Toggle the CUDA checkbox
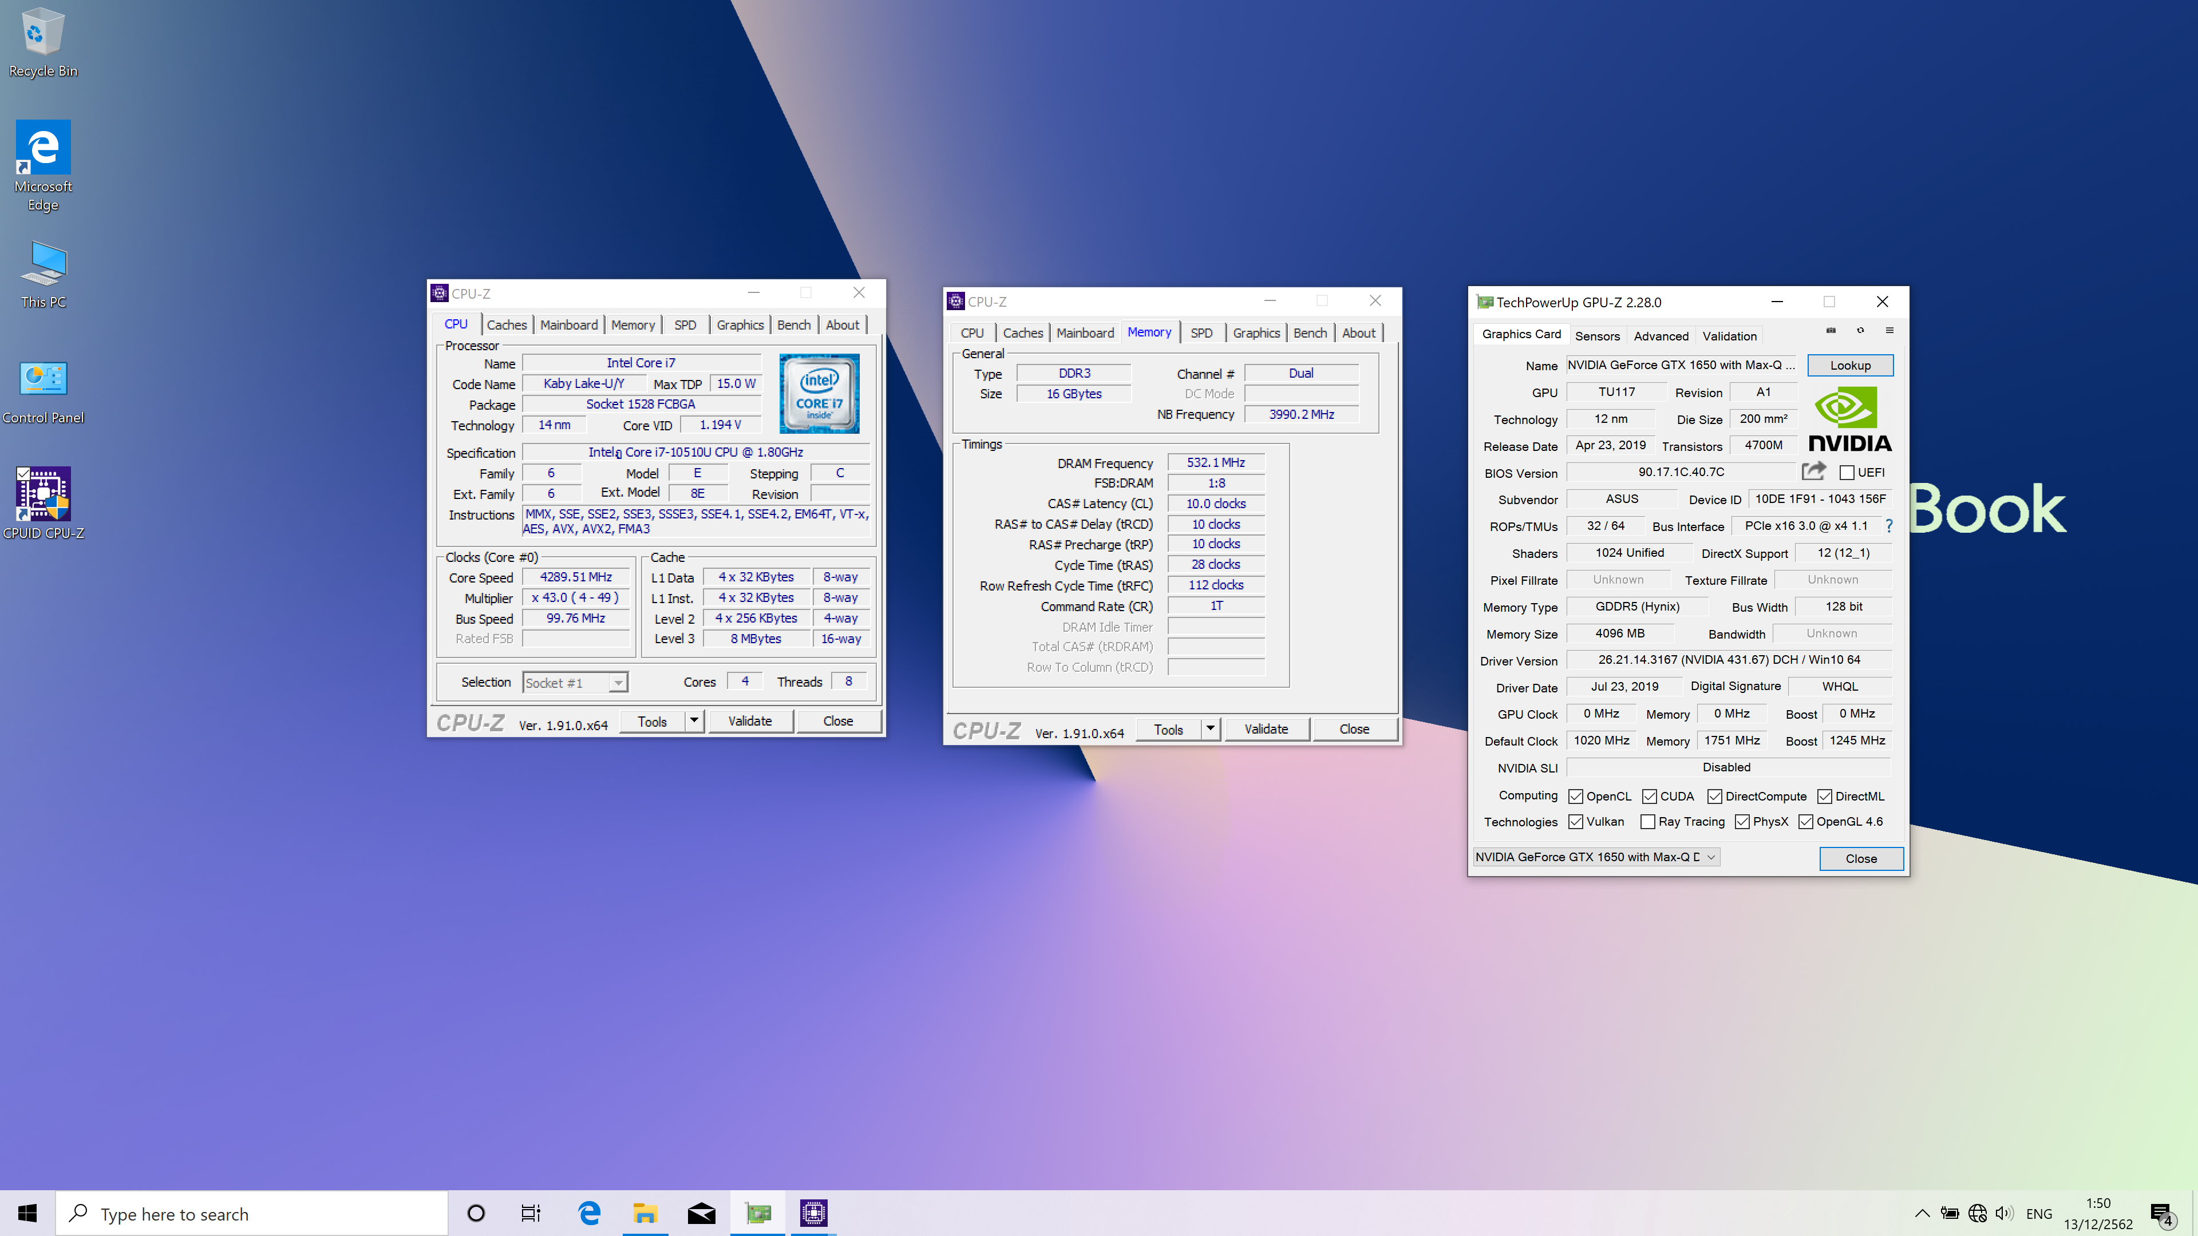Screen dimensions: 2198x1236 [x=1649, y=796]
